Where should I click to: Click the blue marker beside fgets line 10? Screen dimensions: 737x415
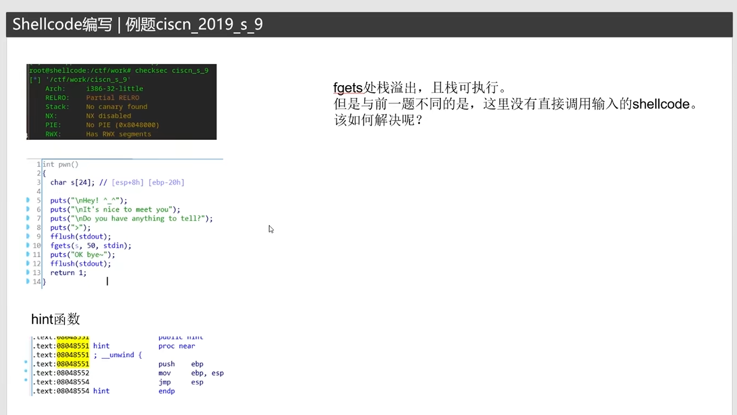tap(28, 245)
